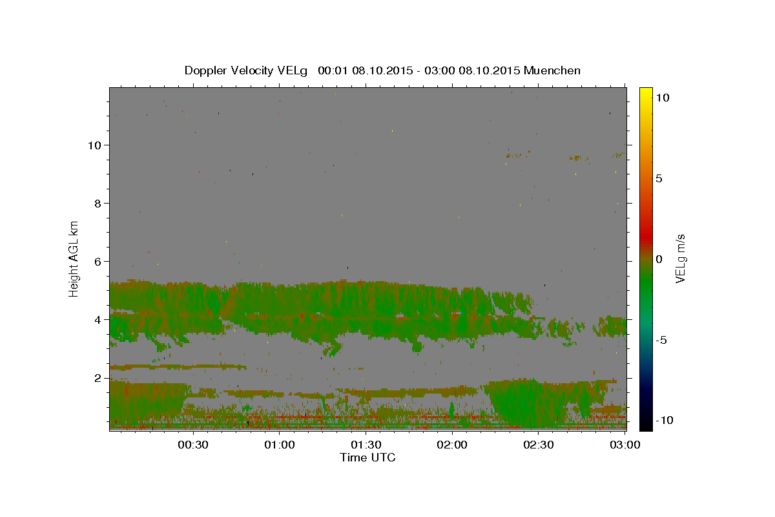Click the "Muenchen" location label in the title

point(552,70)
